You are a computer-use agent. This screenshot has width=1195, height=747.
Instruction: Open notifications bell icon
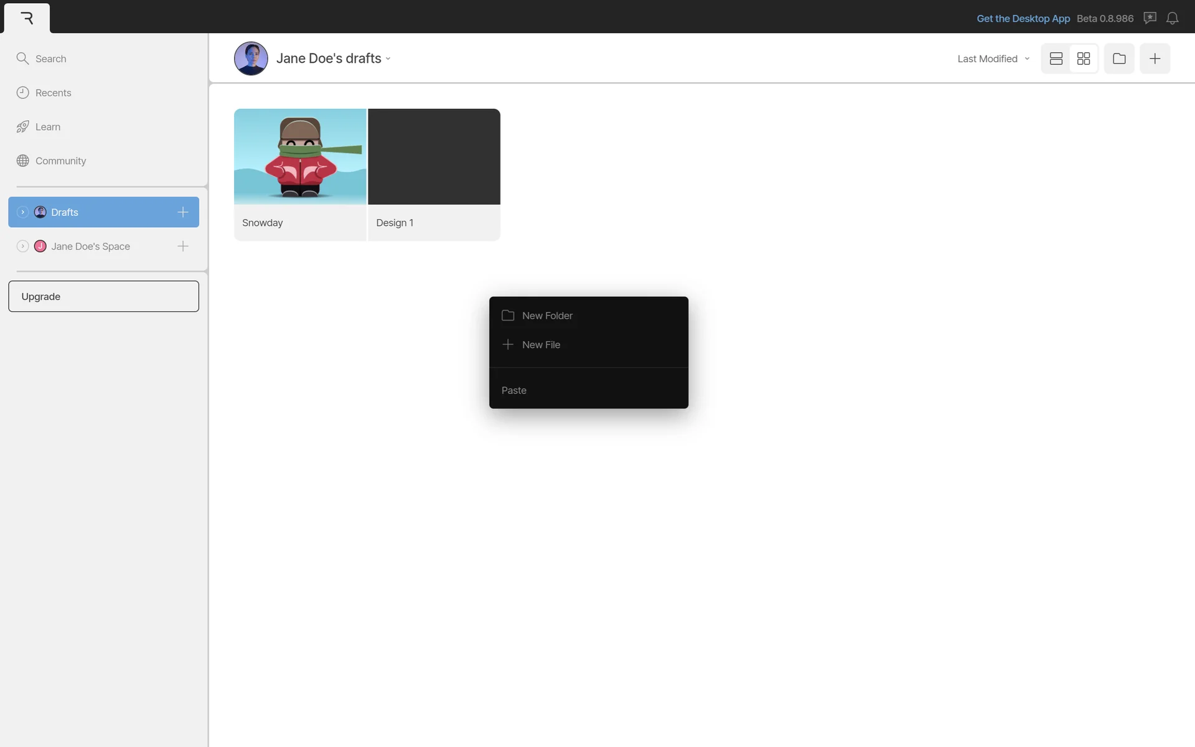click(1172, 18)
